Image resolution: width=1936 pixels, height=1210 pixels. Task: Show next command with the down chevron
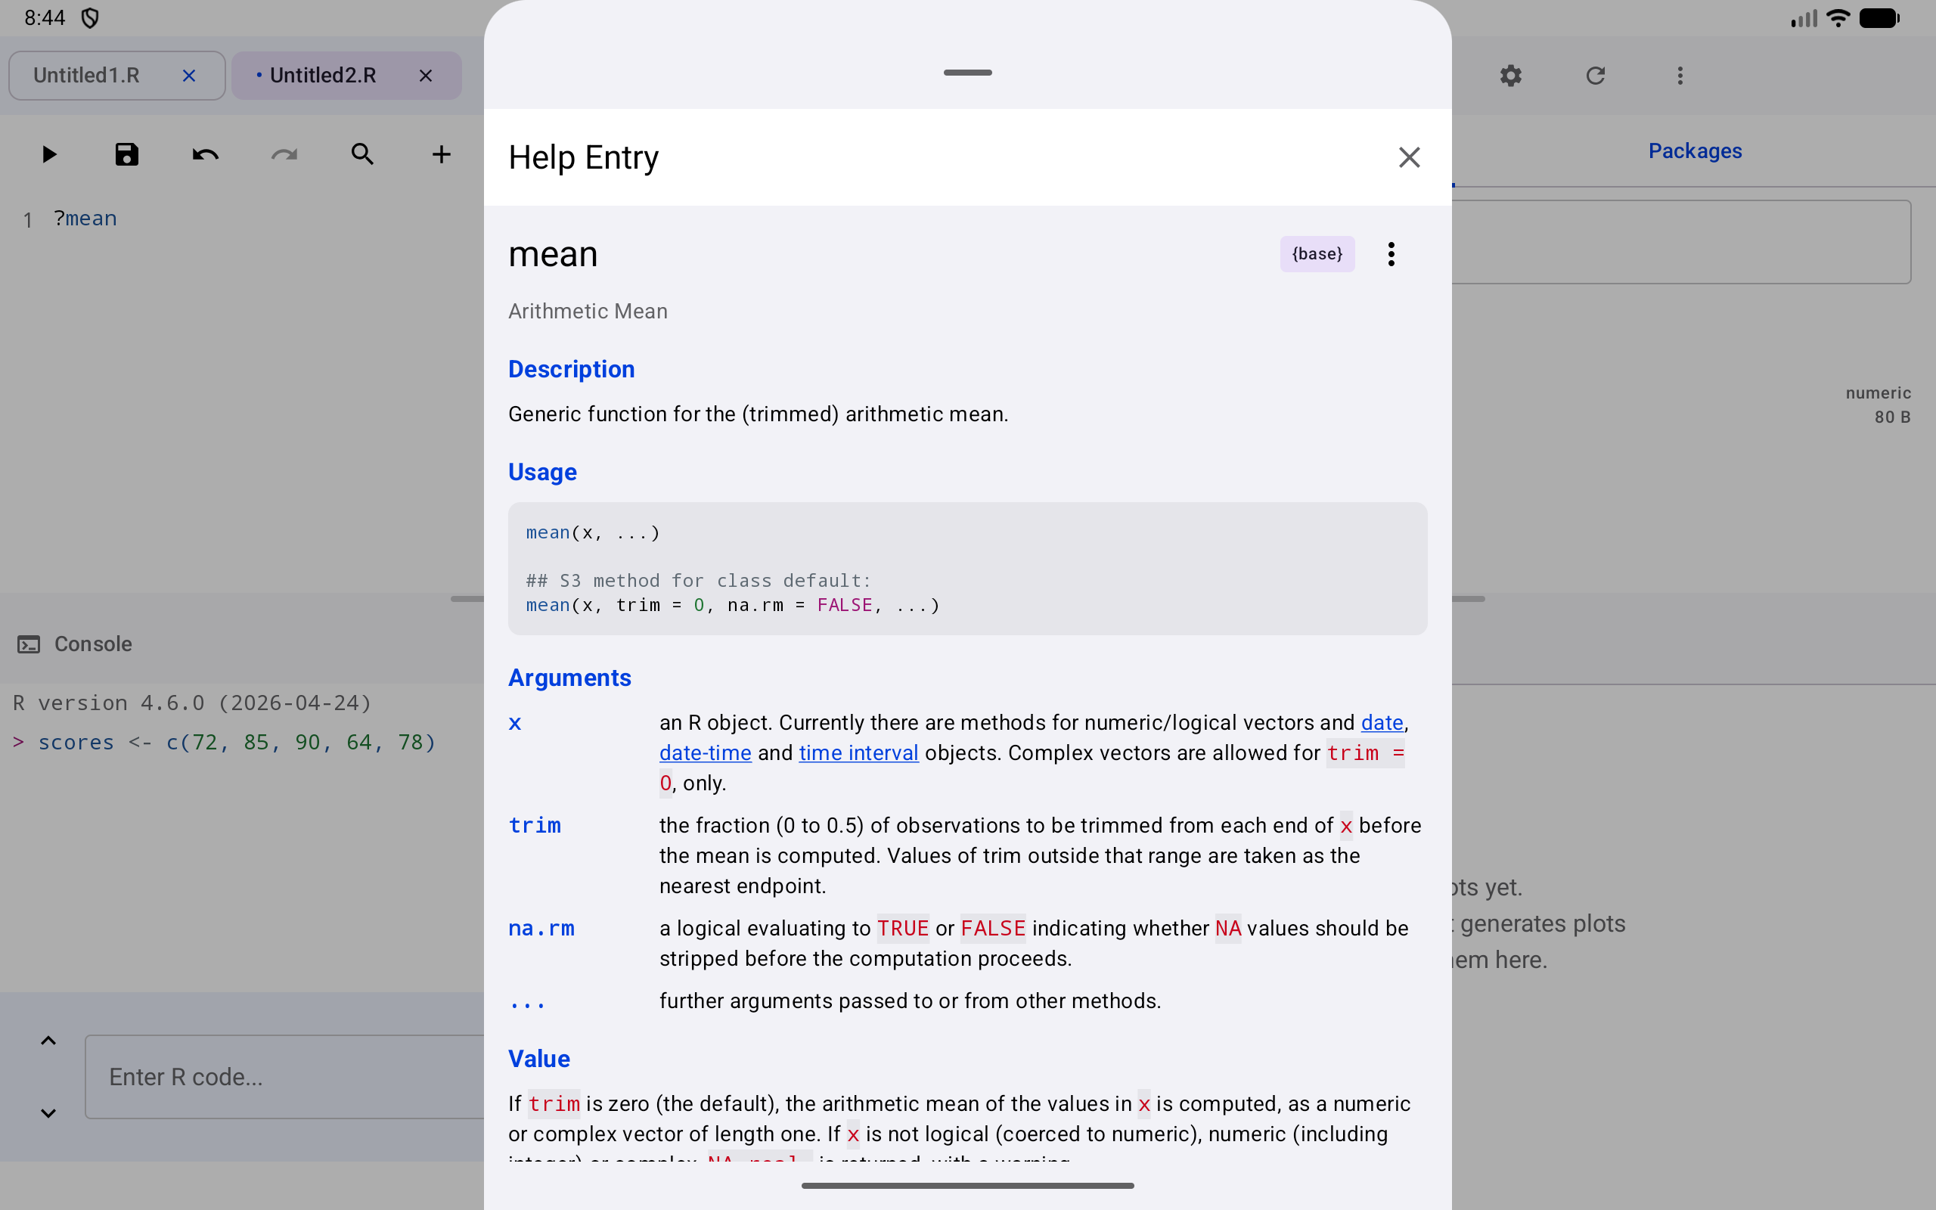[48, 1113]
